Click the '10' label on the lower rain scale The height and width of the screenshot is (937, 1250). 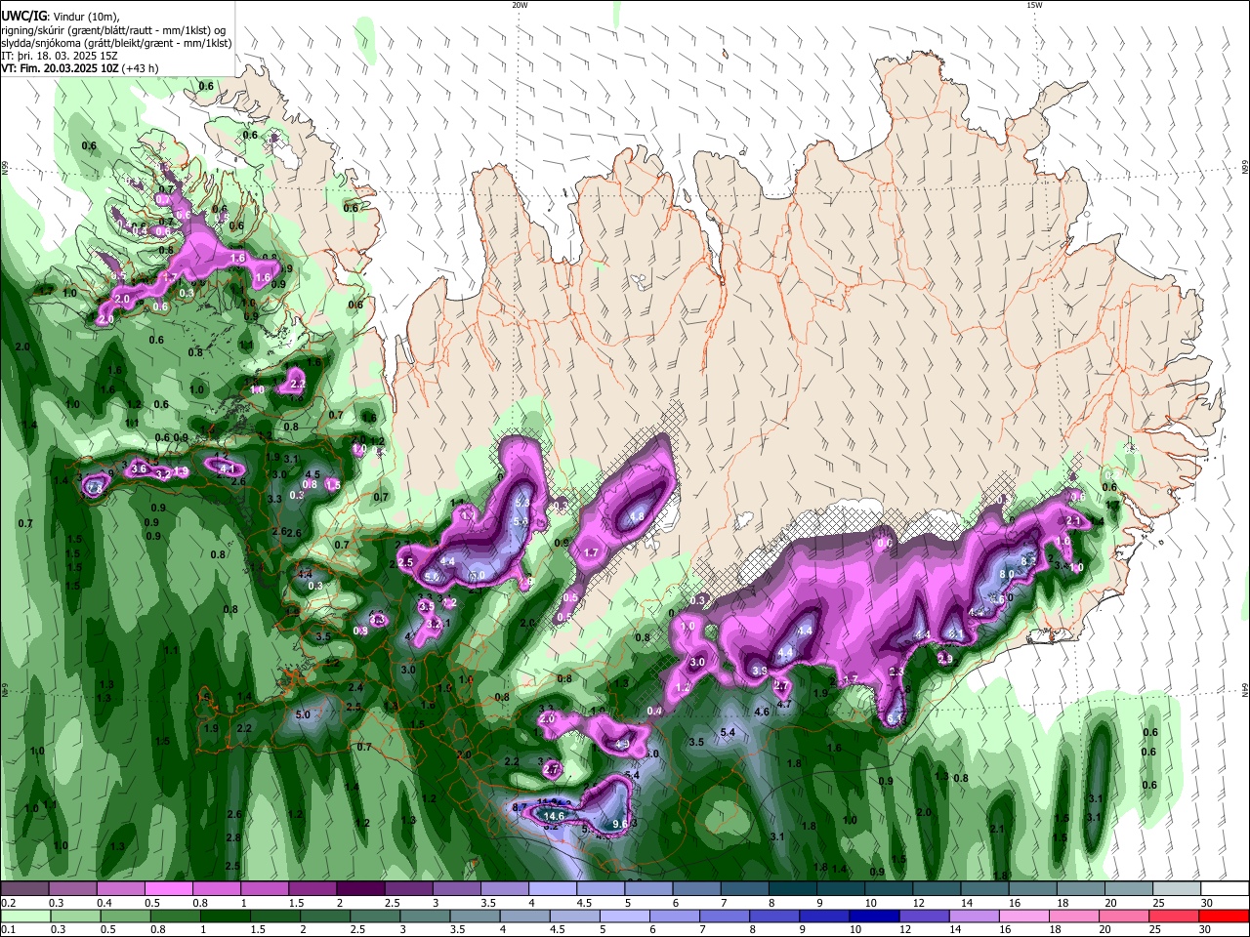(855, 930)
